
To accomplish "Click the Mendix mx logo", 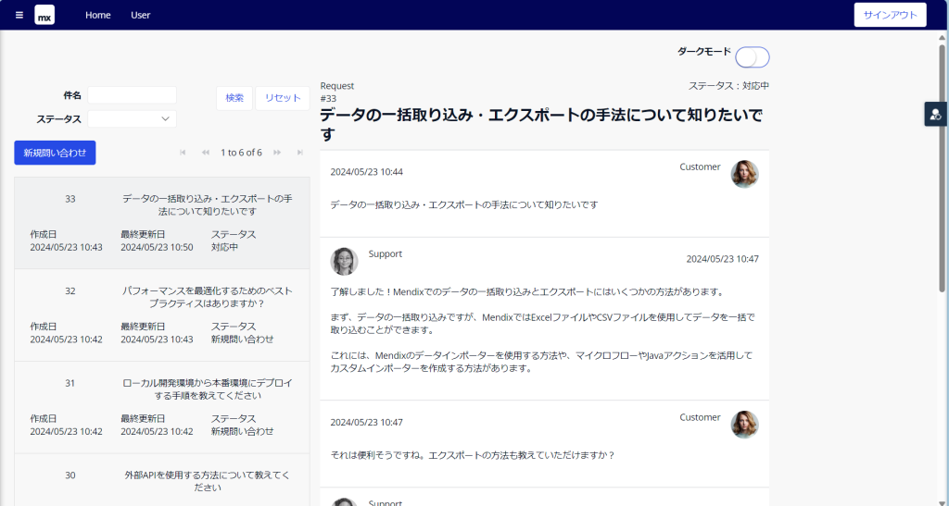I will click(x=44, y=15).
